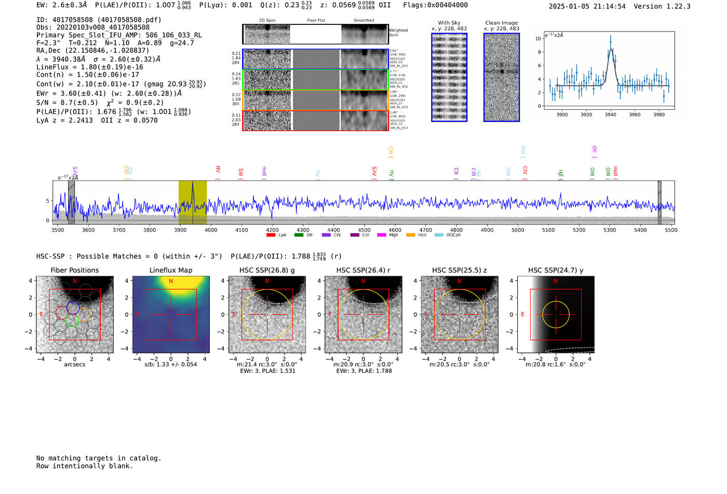This screenshot has width=727, height=494.
Task: Click the timestamp '2025-01-05 21:14:54'
Action: click(x=587, y=6)
